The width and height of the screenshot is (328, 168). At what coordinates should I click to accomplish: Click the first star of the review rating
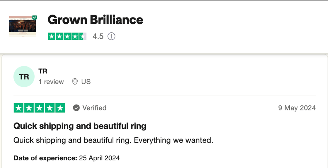tap(19, 108)
